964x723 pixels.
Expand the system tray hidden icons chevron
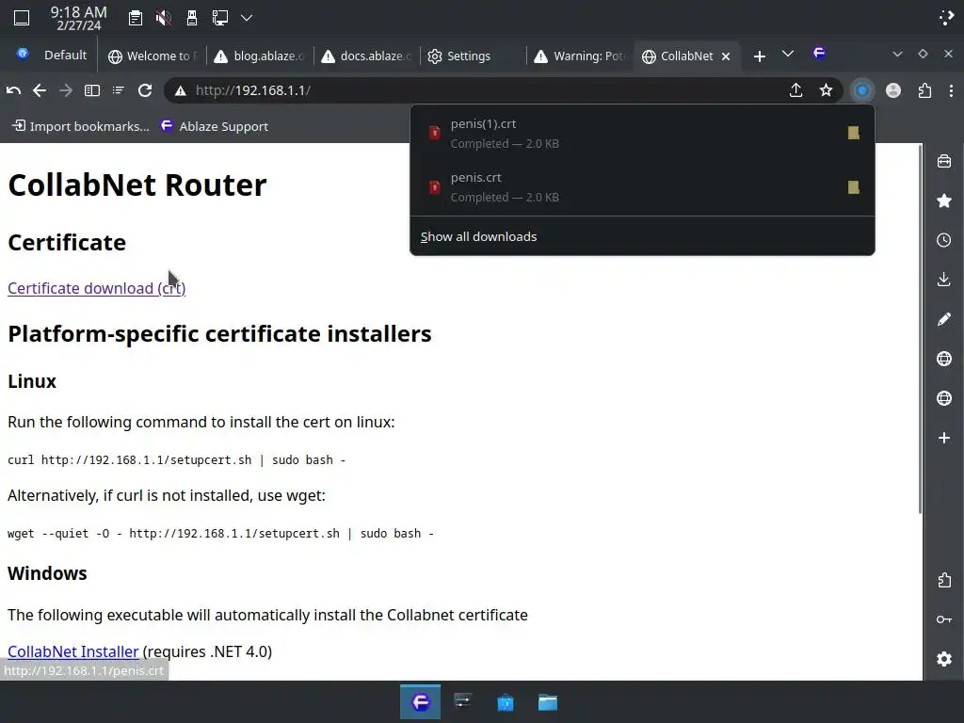247,18
